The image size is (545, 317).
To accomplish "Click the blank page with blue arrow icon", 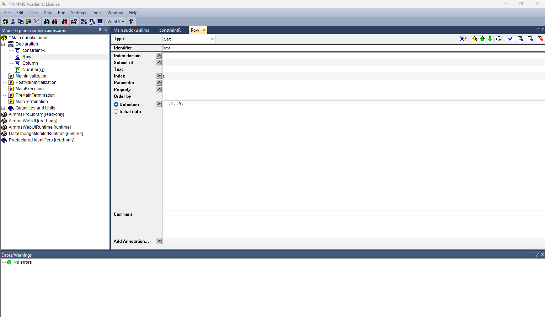I will [x=530, y=39].
